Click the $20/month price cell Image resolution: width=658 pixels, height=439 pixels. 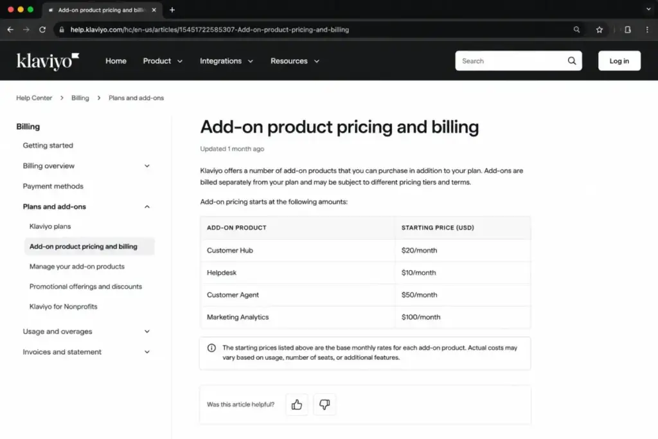[463, 250]
